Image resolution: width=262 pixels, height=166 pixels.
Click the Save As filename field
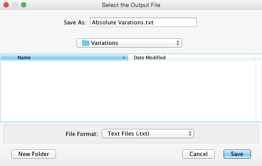[x=143, y=22]
